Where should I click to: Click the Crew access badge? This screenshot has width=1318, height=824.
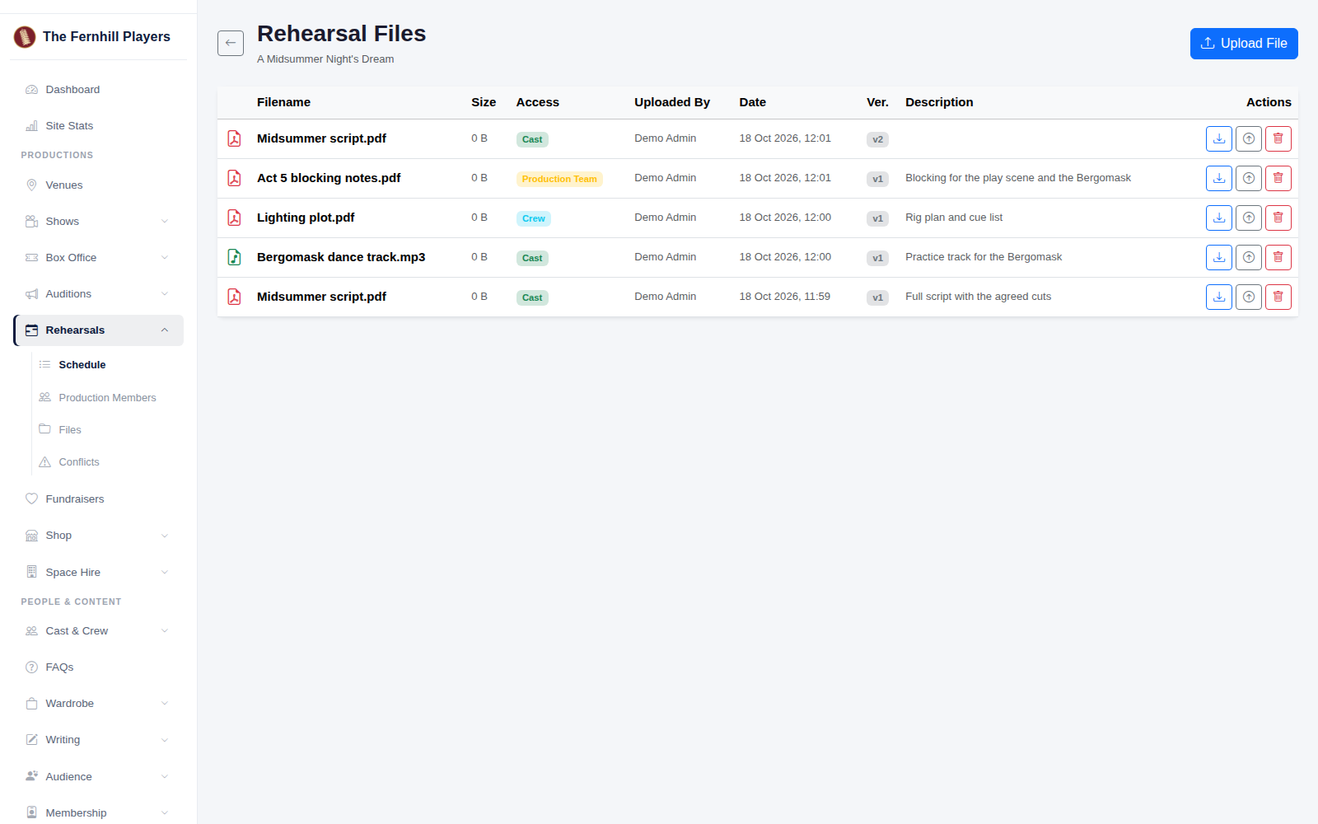pyautogui.click(x=534, y=218)
